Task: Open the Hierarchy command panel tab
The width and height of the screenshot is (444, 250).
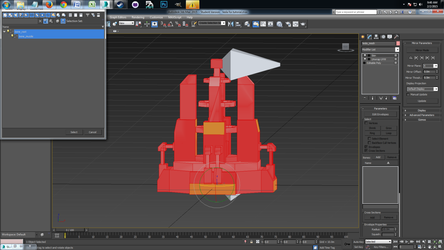Action: click(376, 37)
